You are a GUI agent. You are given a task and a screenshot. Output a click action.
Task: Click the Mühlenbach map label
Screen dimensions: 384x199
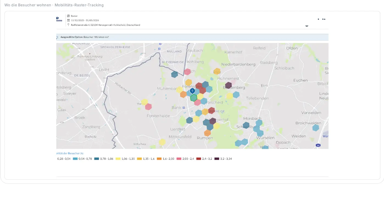click(168, 89)
